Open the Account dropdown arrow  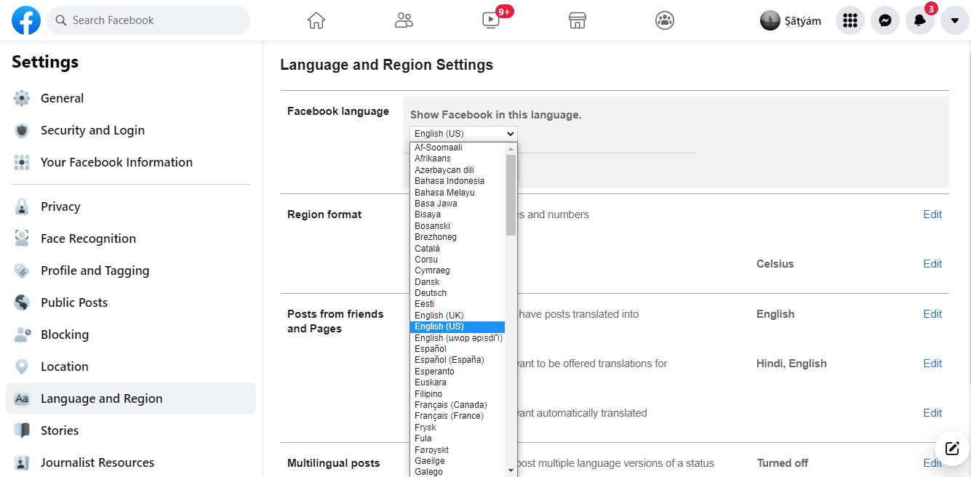click(955, 20)
